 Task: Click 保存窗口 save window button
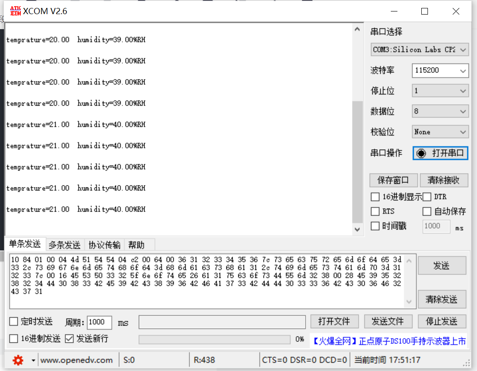393,180
